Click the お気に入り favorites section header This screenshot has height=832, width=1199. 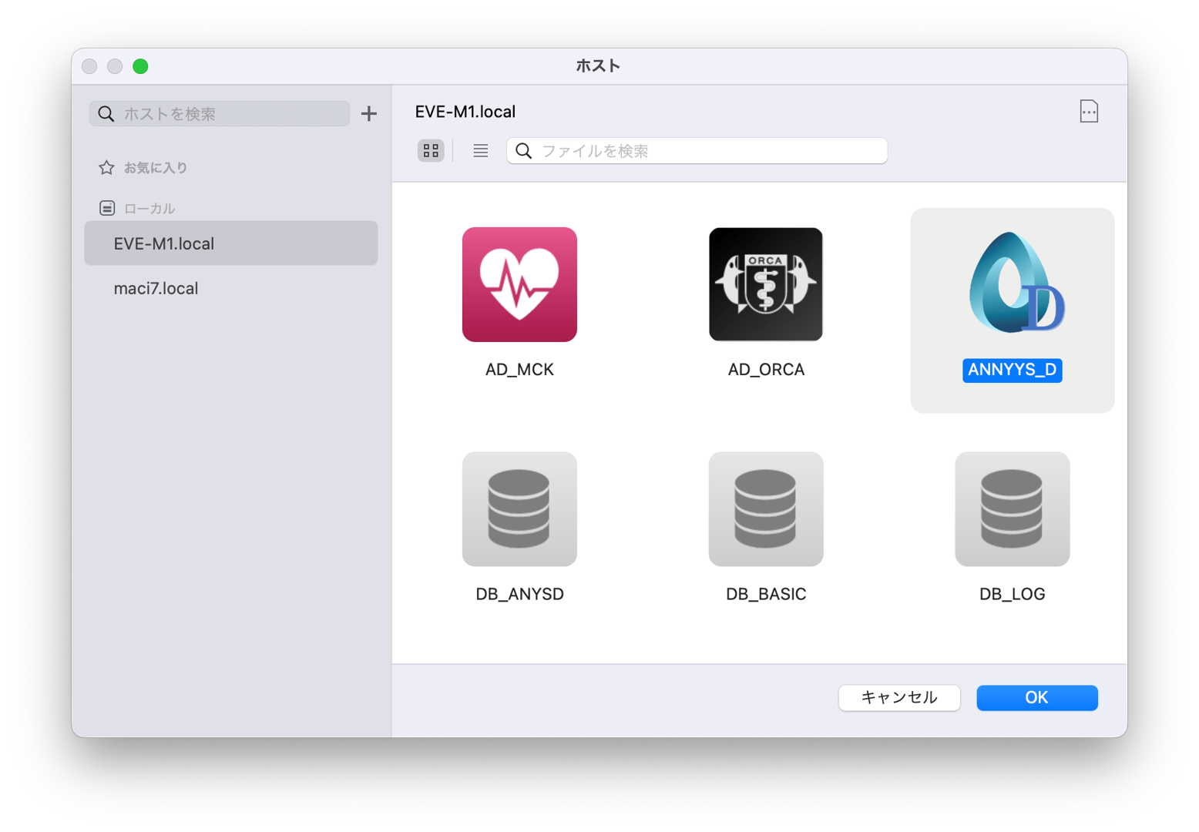[x=156, y=168]
